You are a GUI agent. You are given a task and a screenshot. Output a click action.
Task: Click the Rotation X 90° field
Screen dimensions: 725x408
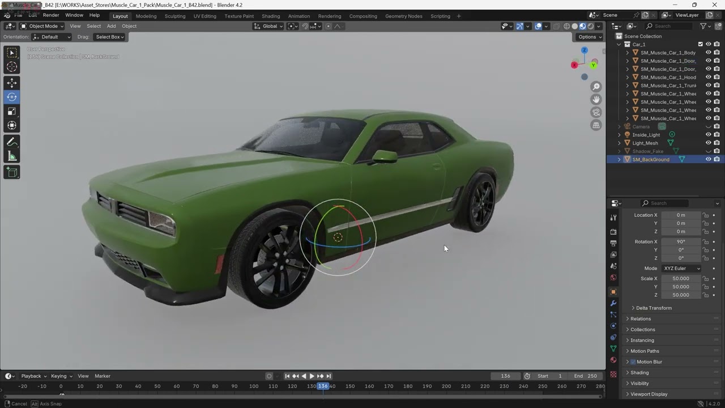(x=681, y=242)
